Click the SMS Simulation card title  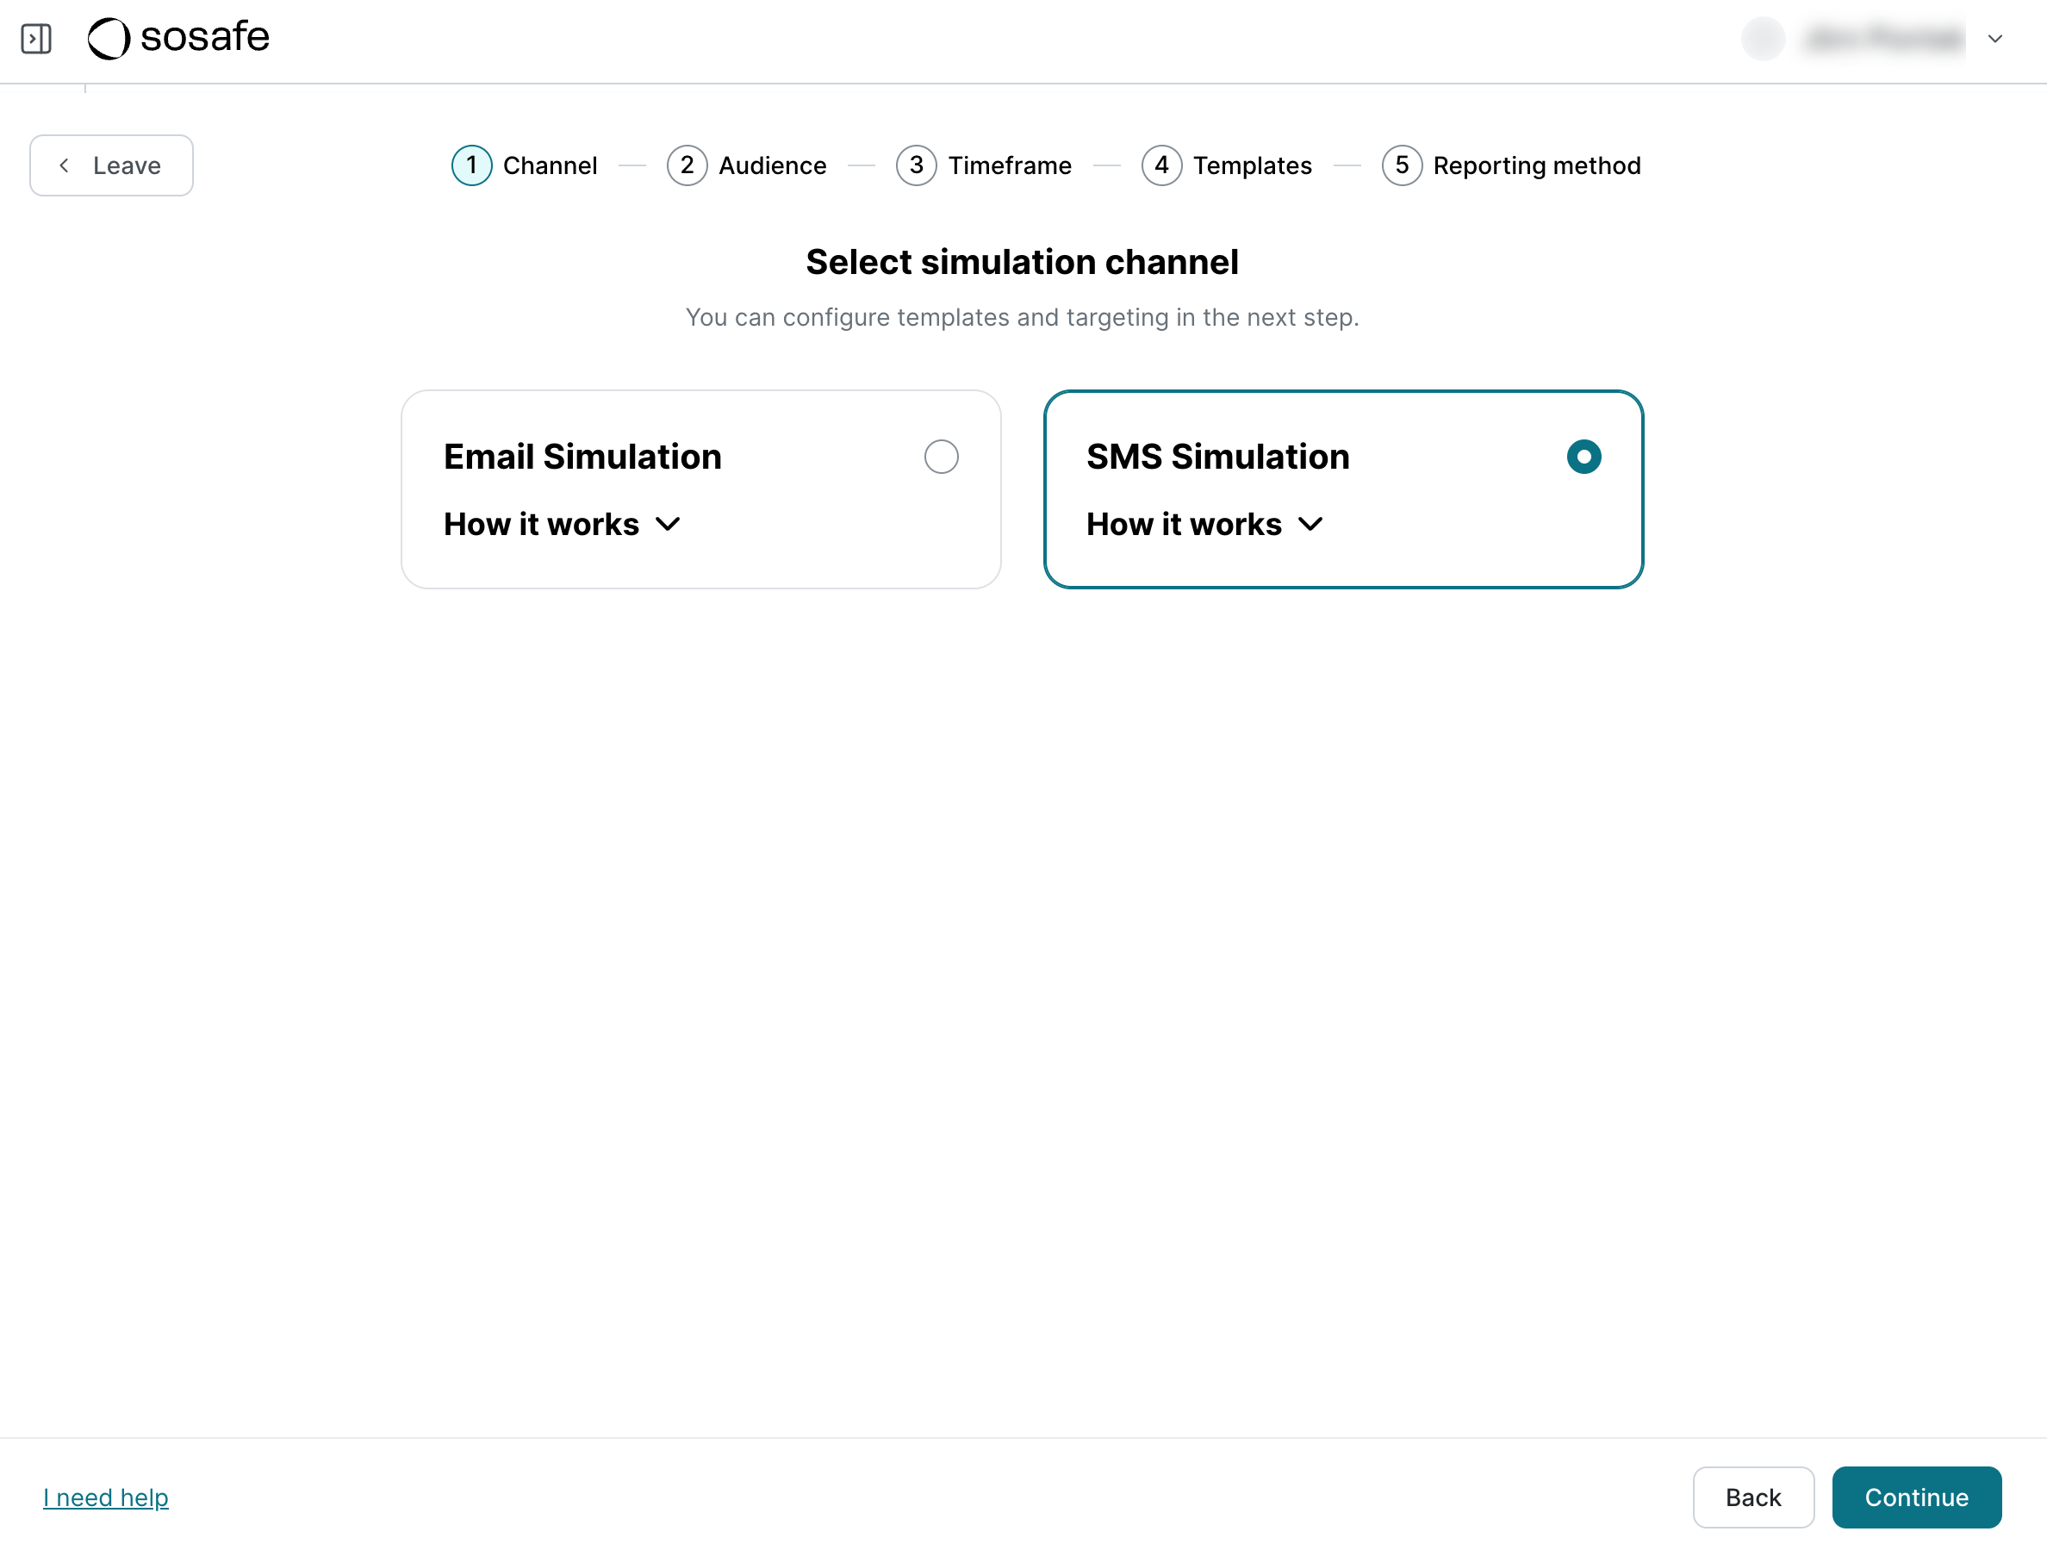point(1218,458)
